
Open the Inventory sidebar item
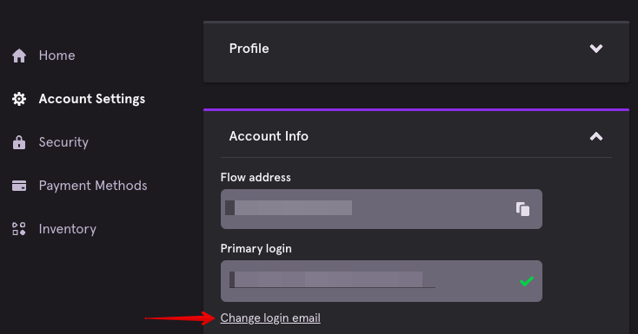coord(68,229)
